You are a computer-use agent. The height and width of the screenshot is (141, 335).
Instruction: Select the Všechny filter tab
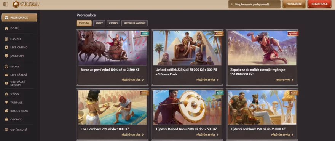(x=84, y=23)
